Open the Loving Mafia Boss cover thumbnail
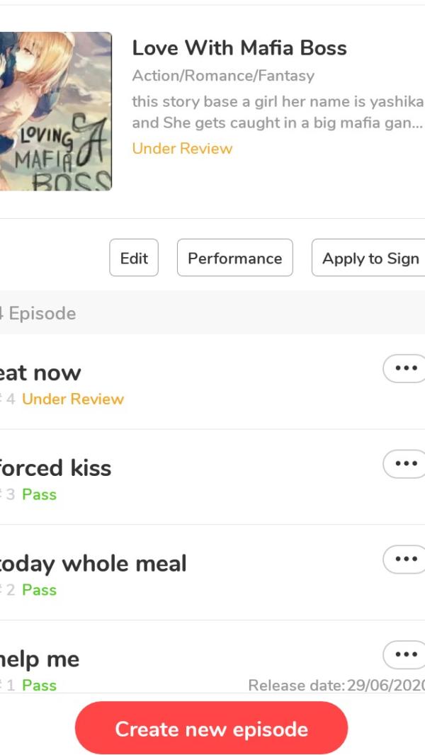 point(56,111)
